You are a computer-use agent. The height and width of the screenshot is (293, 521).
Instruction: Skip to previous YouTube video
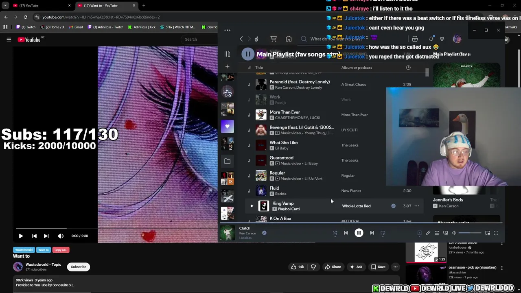[34, 236]
